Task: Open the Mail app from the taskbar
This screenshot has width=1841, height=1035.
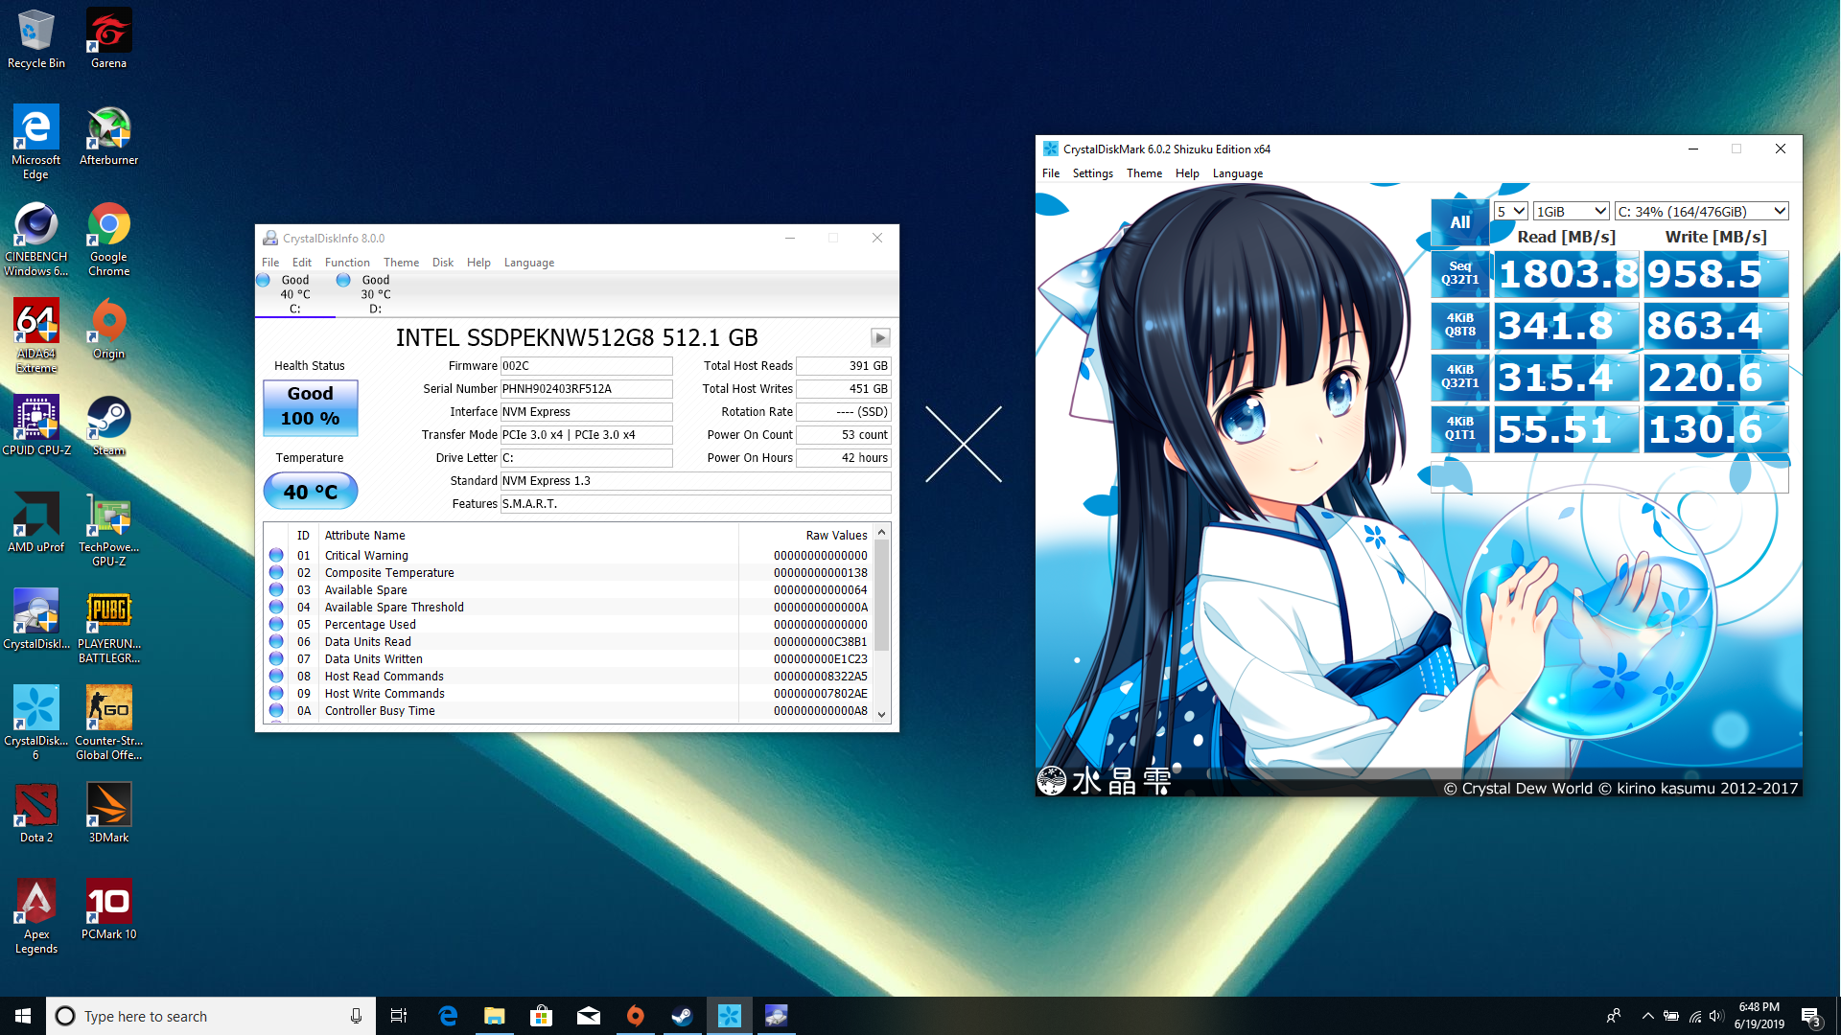Action: pos(589,1016)
